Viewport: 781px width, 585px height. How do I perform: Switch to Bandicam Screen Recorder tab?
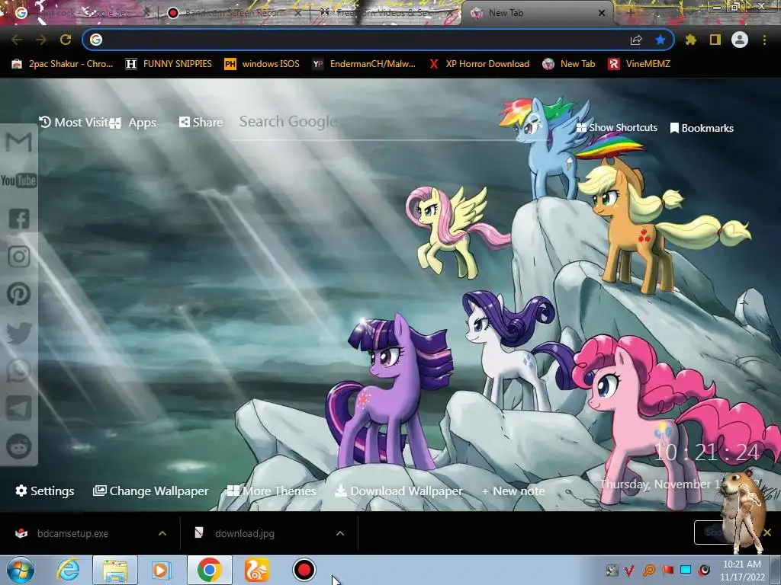pyautogui.click(x=233, y=13)
